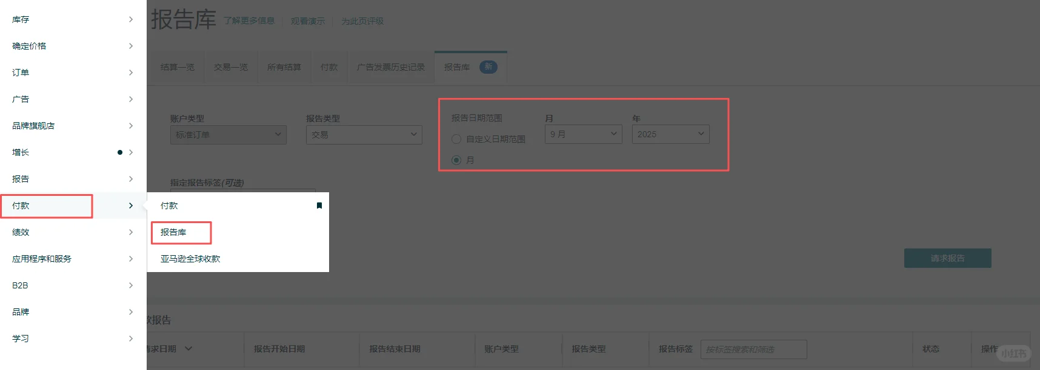Click the 新 badge on 报告库 tab

(x=488, y=67)
